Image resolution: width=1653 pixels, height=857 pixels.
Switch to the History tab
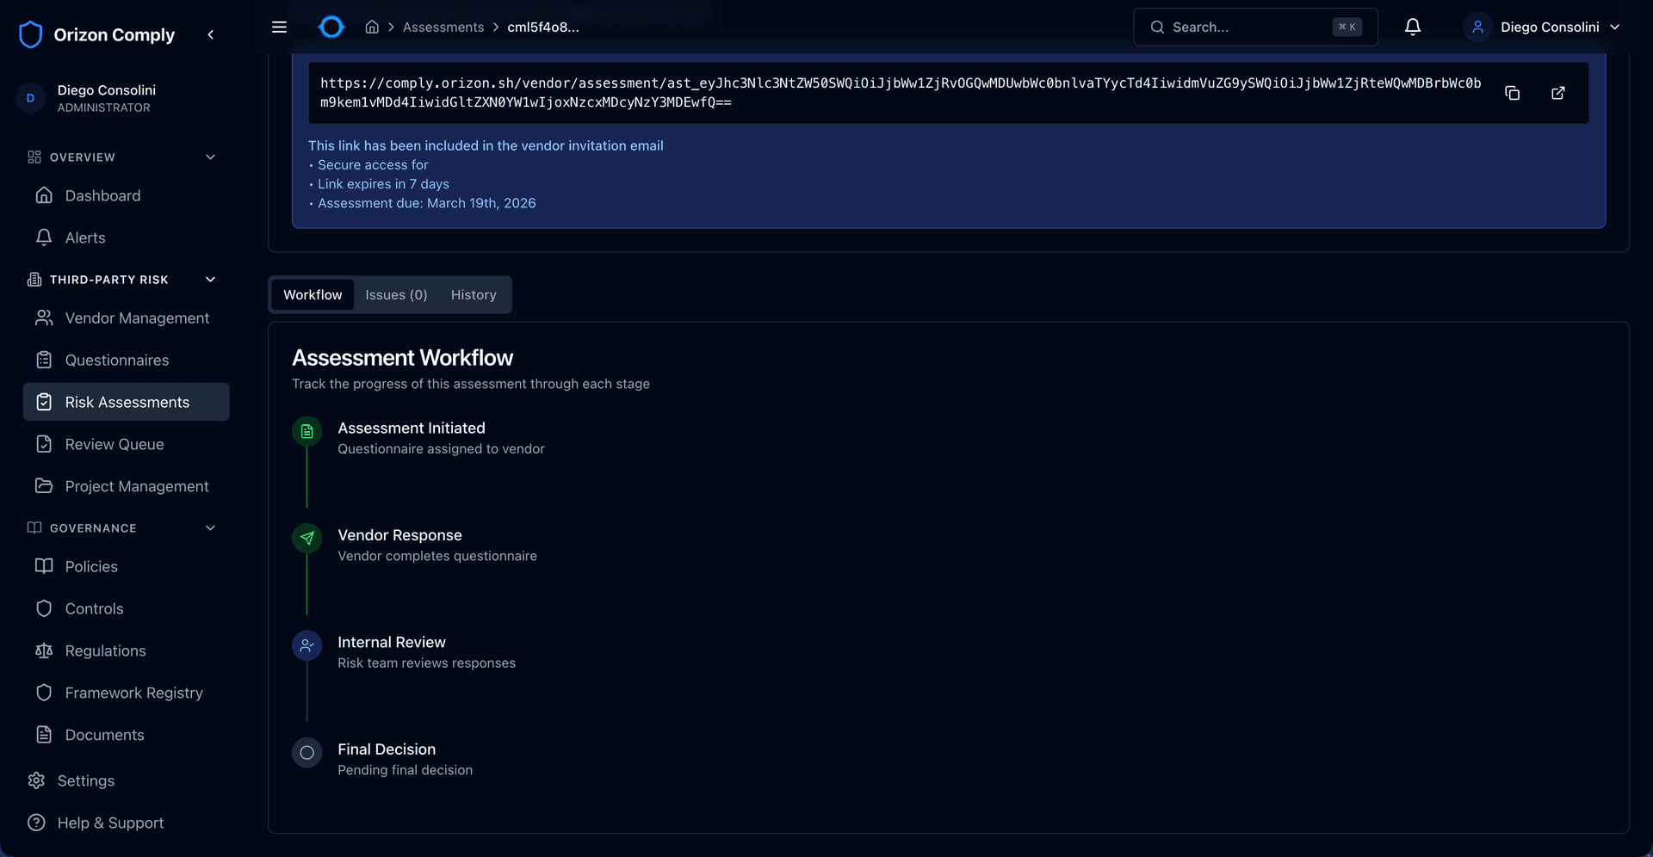tap(474, 295)
